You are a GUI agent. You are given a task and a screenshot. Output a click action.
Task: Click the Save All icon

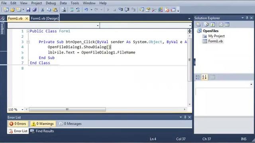tap(35, 10)
